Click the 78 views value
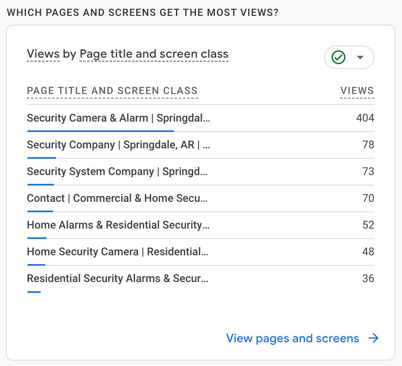Image resolution: width=402 pixels, height=366 pixels. (368, 145)
